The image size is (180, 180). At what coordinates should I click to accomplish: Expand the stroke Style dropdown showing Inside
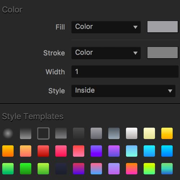[x=123, y=91]
